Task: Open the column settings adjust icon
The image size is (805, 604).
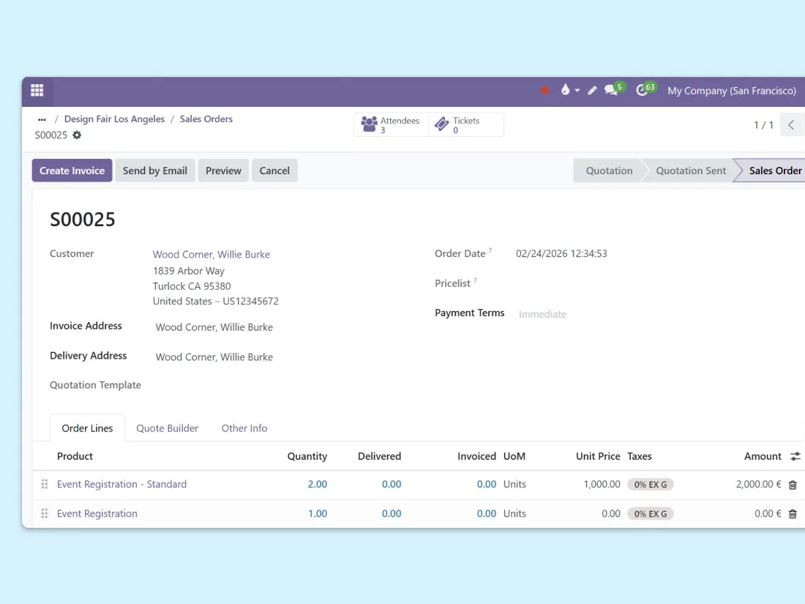Action: pyautogui.click(x=795, y=456)
